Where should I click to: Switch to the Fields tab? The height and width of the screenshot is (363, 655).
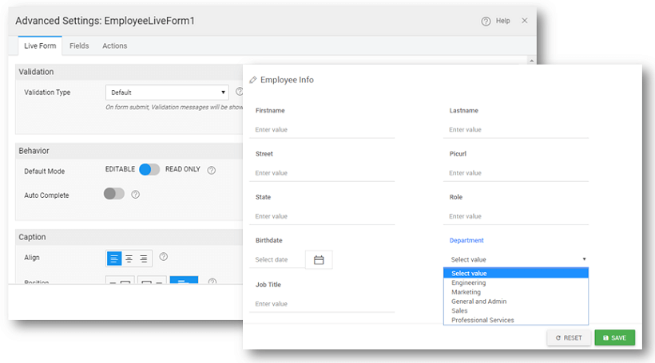click(x=79, y=45)
